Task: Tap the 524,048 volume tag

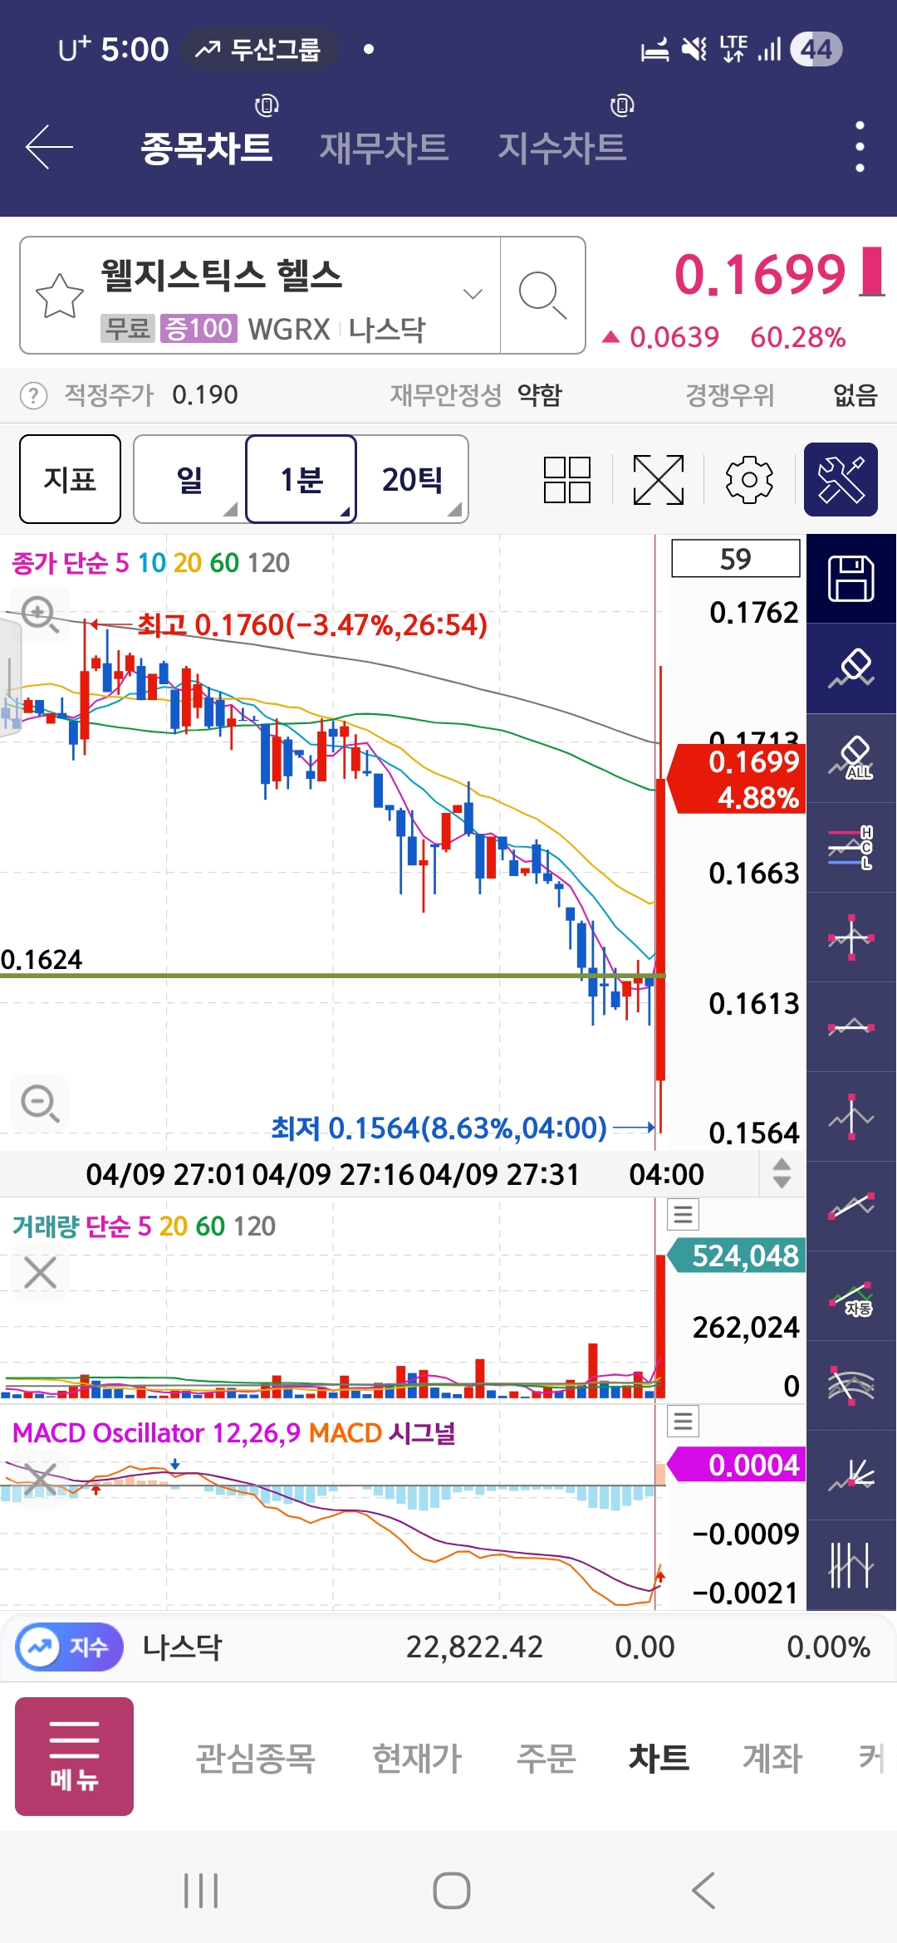Action: coord(738,1255)
